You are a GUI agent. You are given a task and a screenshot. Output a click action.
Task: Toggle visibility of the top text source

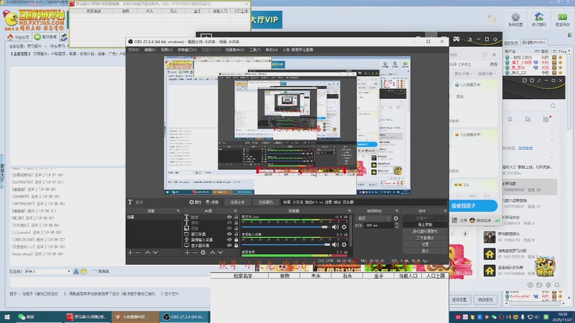point(229,217)
